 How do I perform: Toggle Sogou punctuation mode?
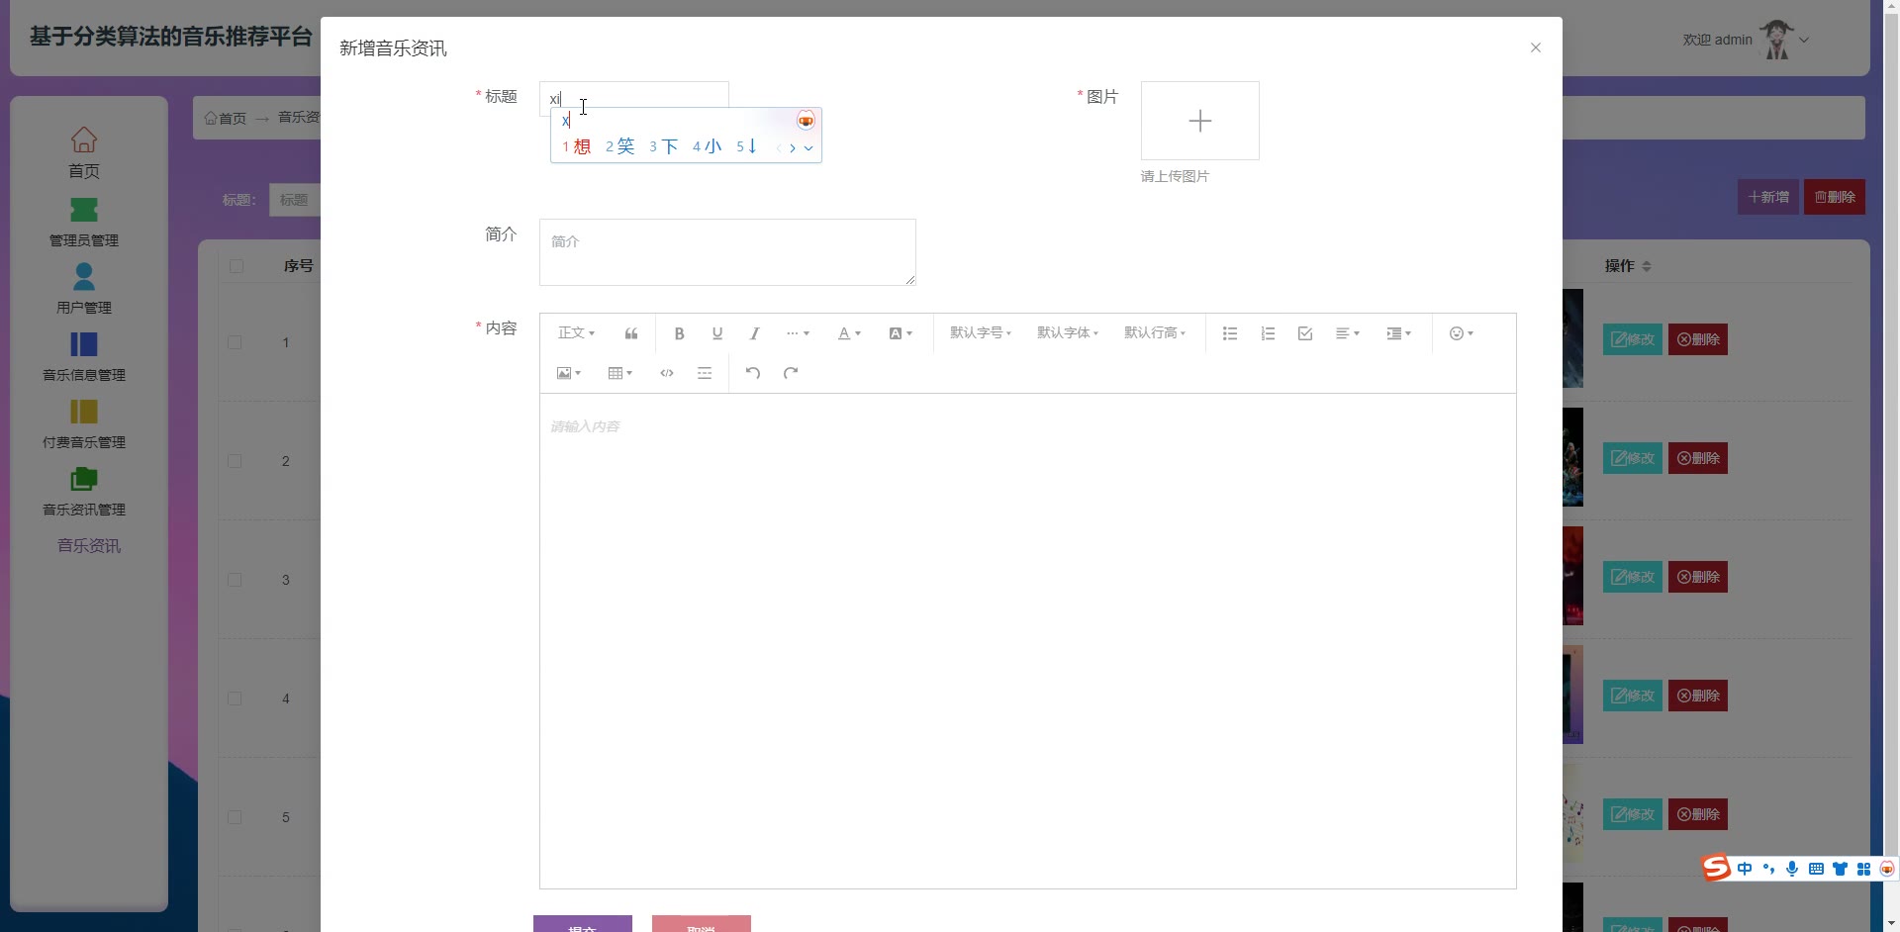click(1768, 869)
